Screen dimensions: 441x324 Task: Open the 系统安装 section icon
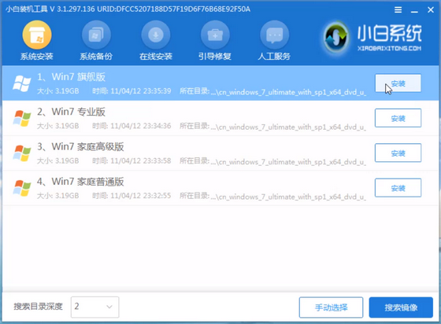click(x=37, y=35)
